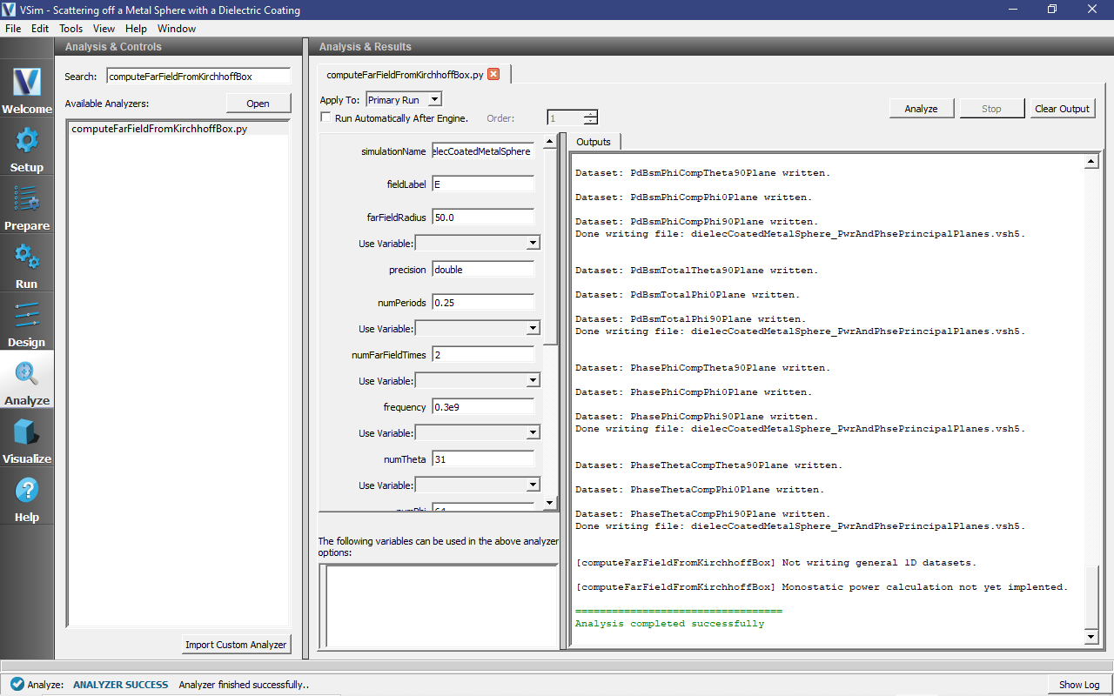Click the parameters panel scroll-up arrow

pyautogui.click(x=549, y=142)
